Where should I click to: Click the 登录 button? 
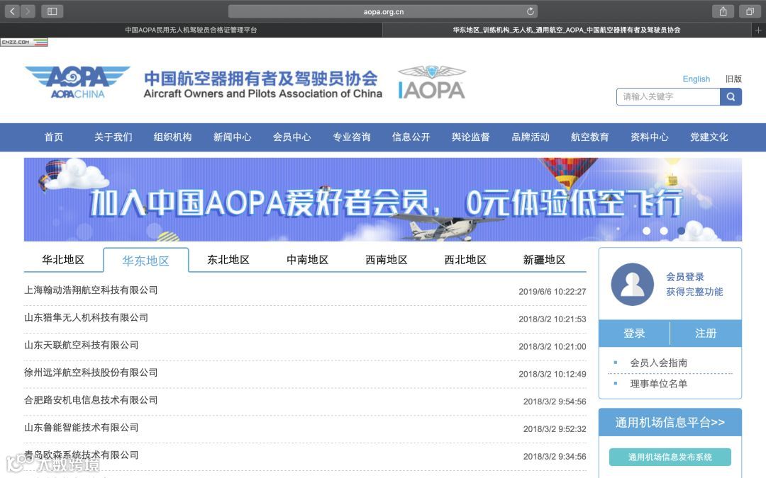(x=634, y=334)
